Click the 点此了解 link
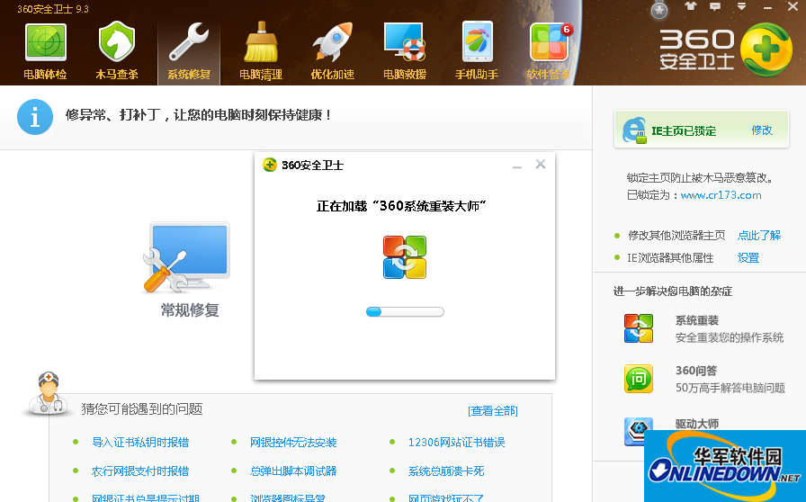 click(759, 236)
